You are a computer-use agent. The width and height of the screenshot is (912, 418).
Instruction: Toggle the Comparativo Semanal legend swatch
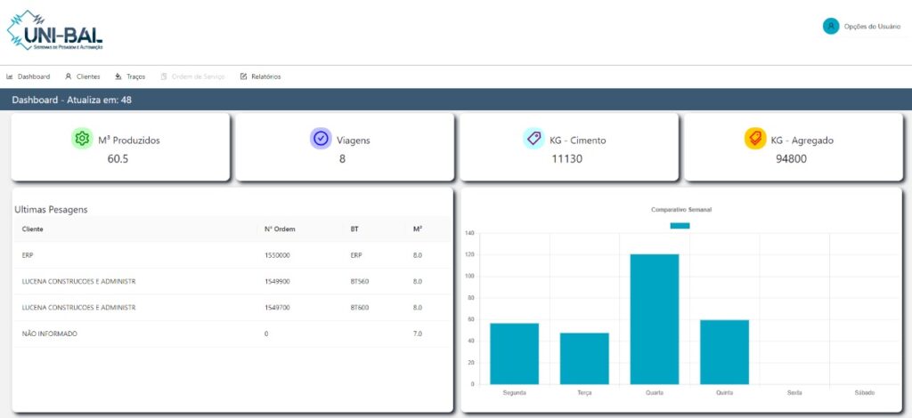pyautogui.click(x=680, y=226)
